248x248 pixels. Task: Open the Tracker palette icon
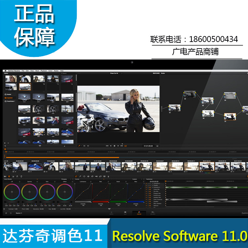[x=88, y=176]
